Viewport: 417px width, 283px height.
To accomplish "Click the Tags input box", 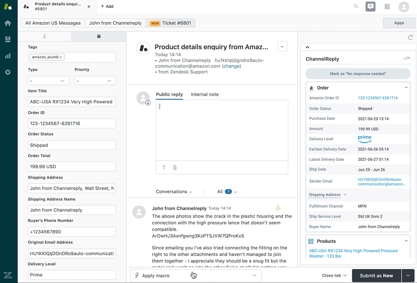I will 72,57.
